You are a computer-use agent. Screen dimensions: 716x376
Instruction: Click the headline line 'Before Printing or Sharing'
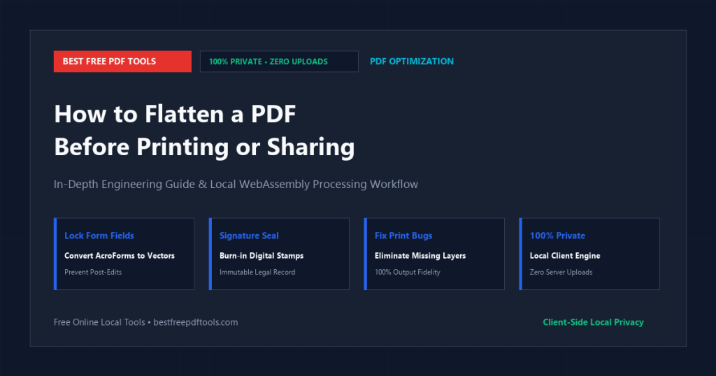(x=204, y=147)
